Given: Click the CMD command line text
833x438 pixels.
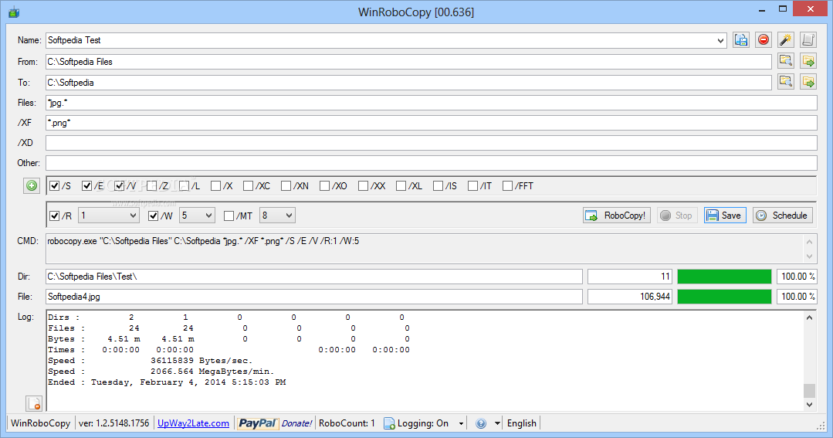Looking at the screenshot, I should coord(203,241).
